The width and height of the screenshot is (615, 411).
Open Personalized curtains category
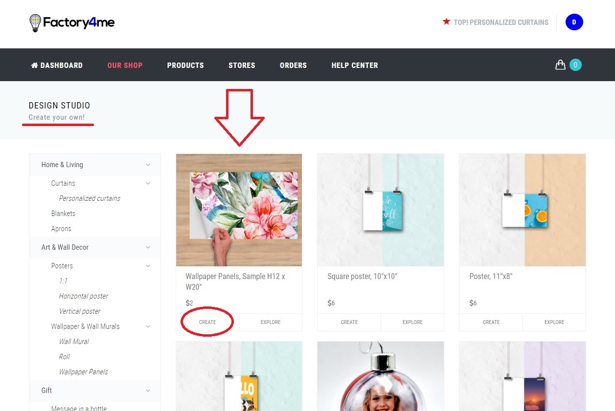tap(90, 198)
